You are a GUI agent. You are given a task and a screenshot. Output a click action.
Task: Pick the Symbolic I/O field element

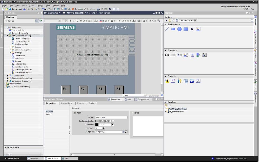[x=180, y=55]
